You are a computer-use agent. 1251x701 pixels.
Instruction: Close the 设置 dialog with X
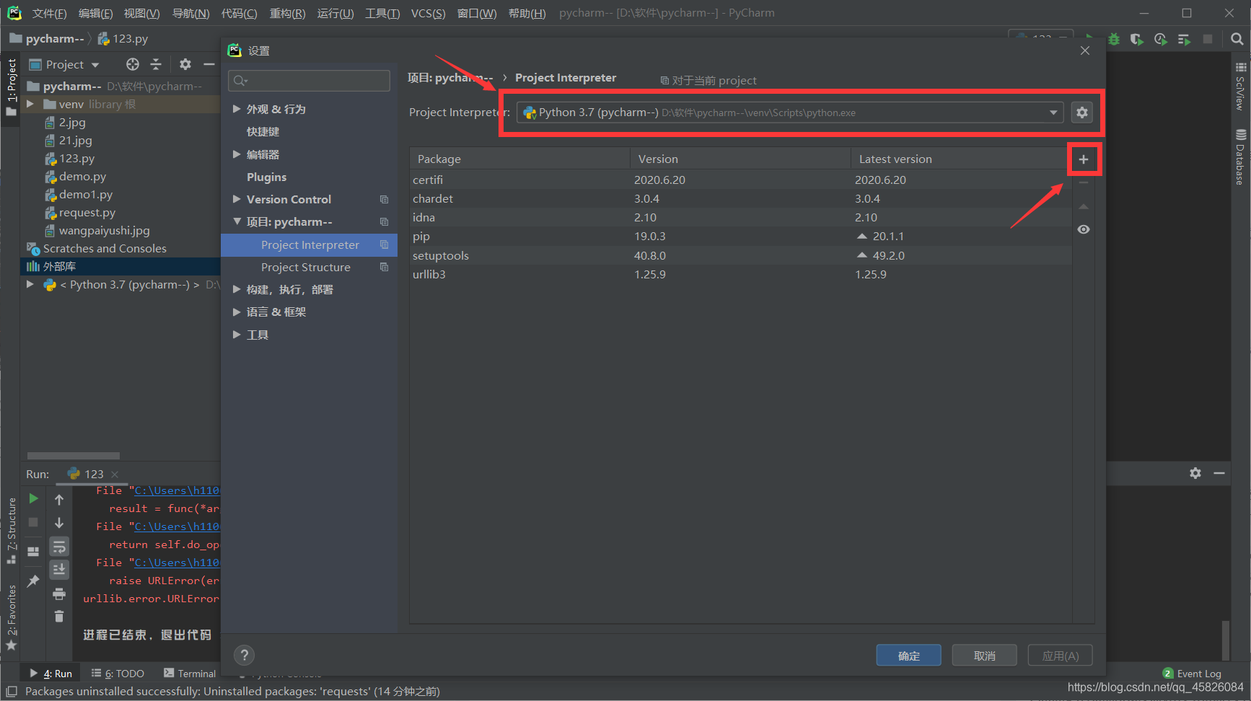(1085, 50)
